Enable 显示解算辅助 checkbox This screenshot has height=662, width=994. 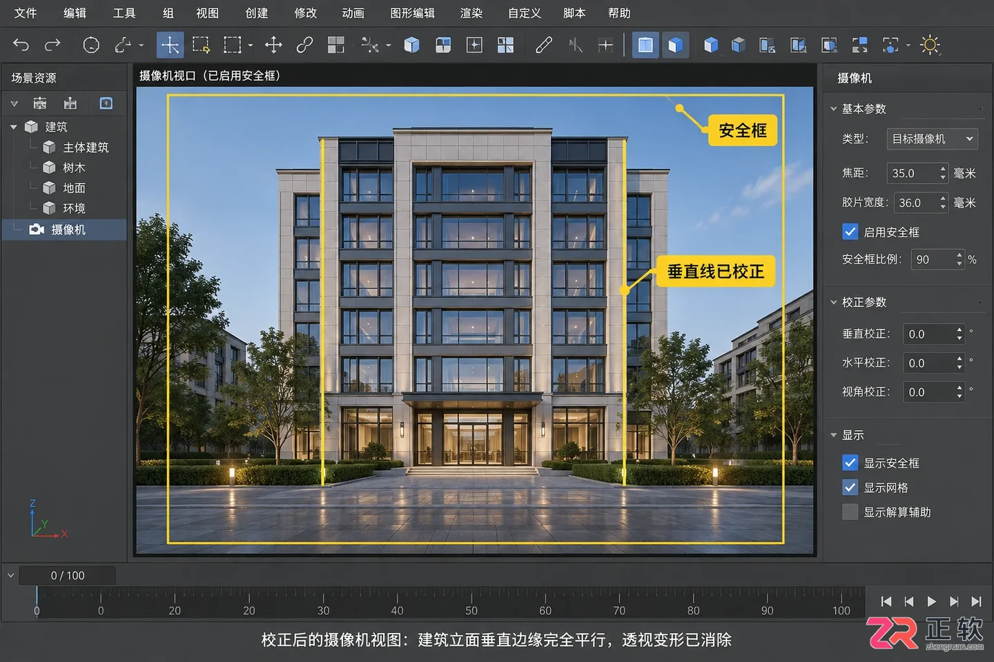coord(850,512)
